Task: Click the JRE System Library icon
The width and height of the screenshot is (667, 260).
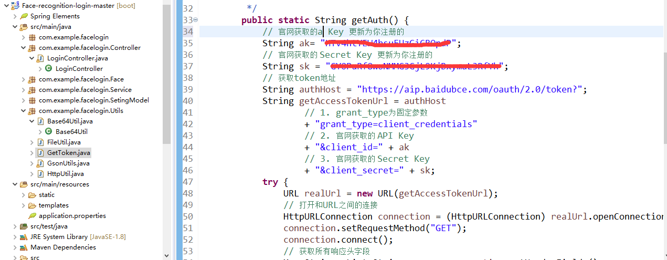Action: pyautogui.click(x=24, y=237)
